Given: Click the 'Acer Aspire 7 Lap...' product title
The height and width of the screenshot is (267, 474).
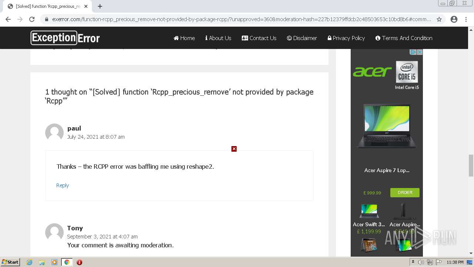Looking at the screenshot, I should [x=387, y=171].
